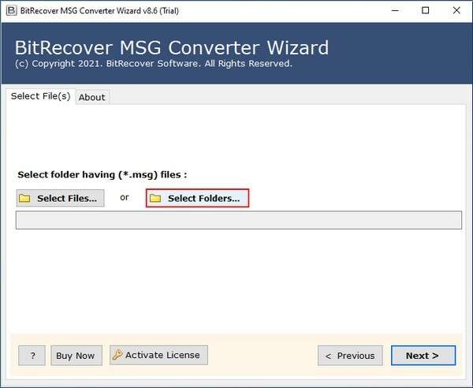Choose Select Files... to browse msg files
The width and height of the screenshot is (473, 388).
pyautogui.click(x=61, y=198)
